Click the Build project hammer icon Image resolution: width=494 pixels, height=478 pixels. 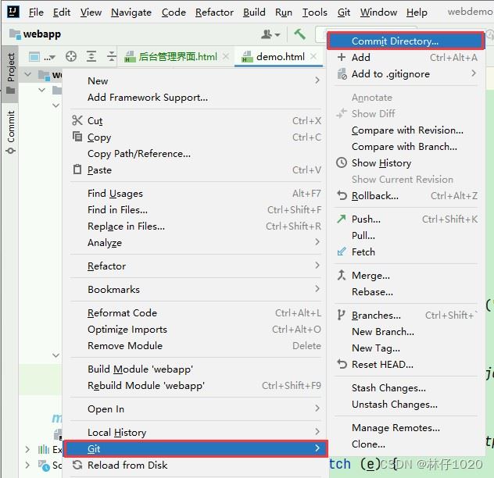click(x=299, y=34)
